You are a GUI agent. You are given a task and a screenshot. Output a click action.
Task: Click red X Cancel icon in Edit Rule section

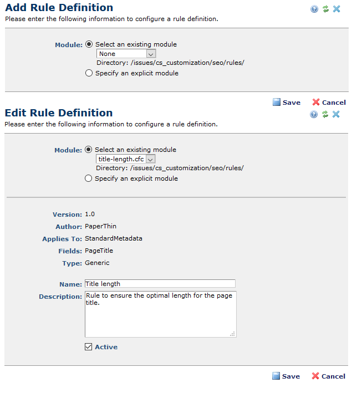coord(316,376)
